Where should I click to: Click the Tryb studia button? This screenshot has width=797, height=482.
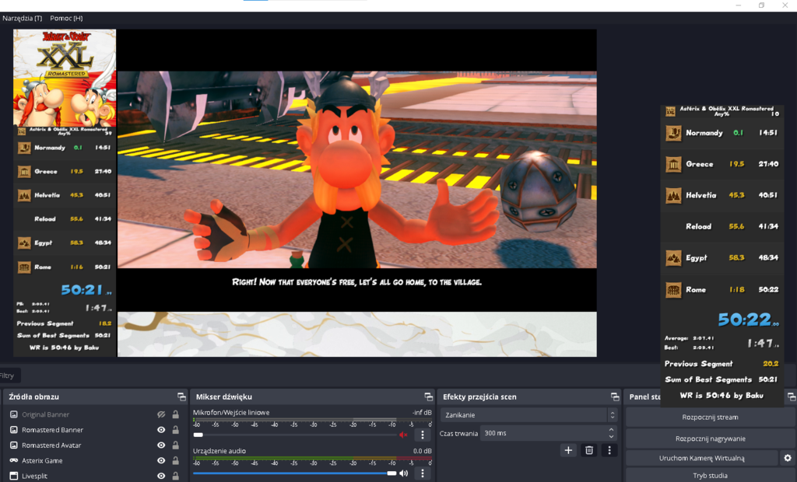pos(710,476)
